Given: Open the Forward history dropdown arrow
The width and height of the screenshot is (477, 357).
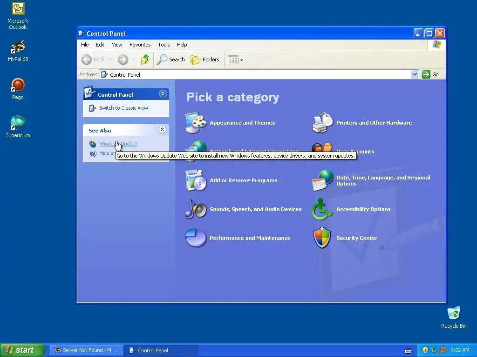Looking at the screenshot, I should pyautogui.click(x=134, y=59).
